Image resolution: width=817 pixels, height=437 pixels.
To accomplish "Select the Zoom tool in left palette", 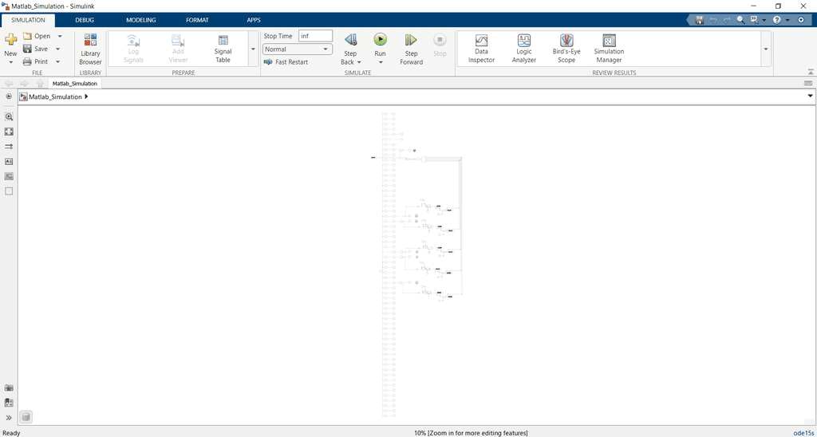I will (x=9, y=116).
